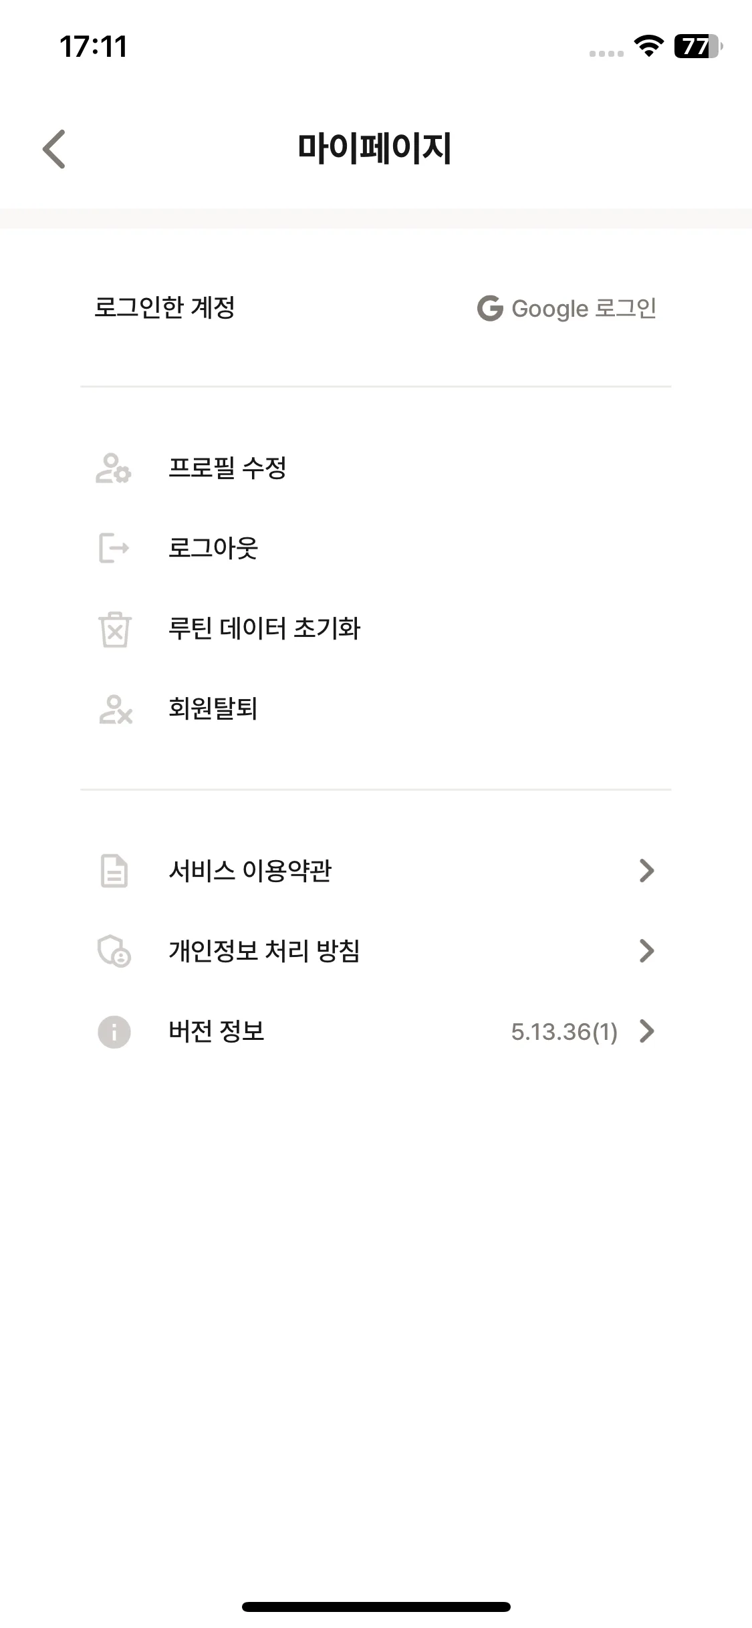Open the 프로필 수정 menu item
This screenshot has width=752, height=1628.
click(x=376, y=468)
